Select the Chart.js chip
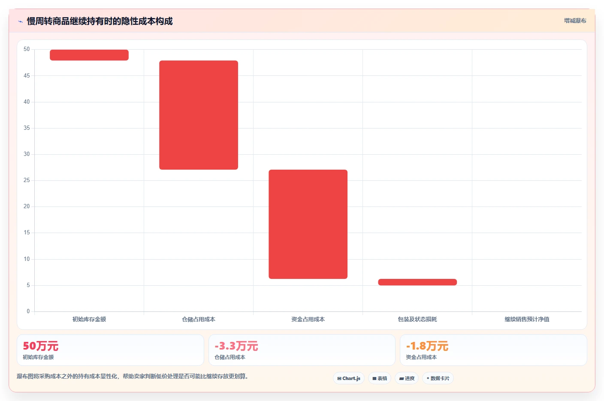Screen dimensions: 604x401 tap(349, 378)
